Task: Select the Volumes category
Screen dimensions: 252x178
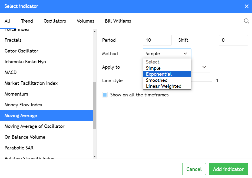Action: (85, 21)
